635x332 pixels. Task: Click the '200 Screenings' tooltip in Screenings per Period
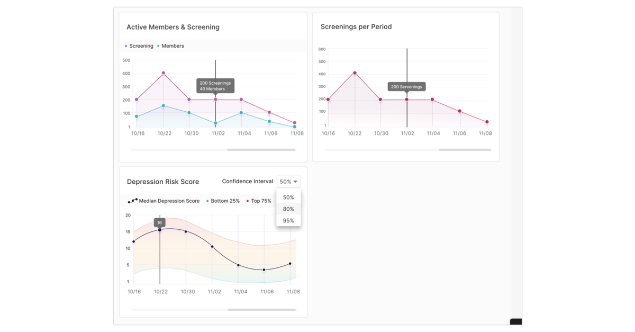tap(406, 86)
